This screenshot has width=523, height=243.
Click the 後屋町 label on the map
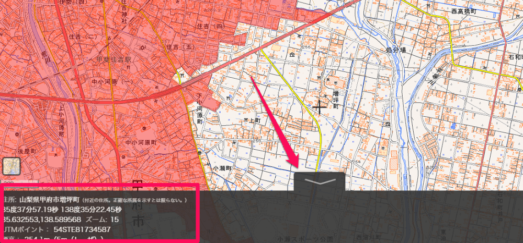coord(27,151)
